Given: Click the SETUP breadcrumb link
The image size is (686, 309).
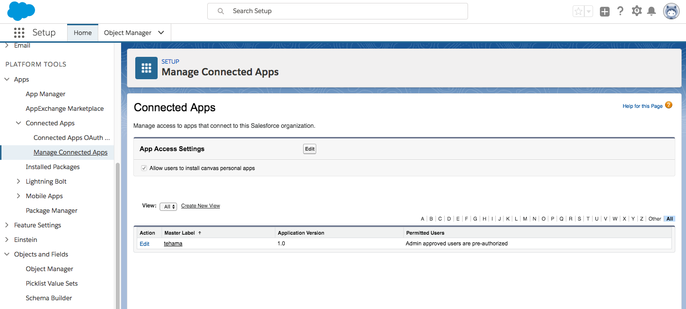Looking at the screenshot, I should pyautogui.click(x=170, y=62).
